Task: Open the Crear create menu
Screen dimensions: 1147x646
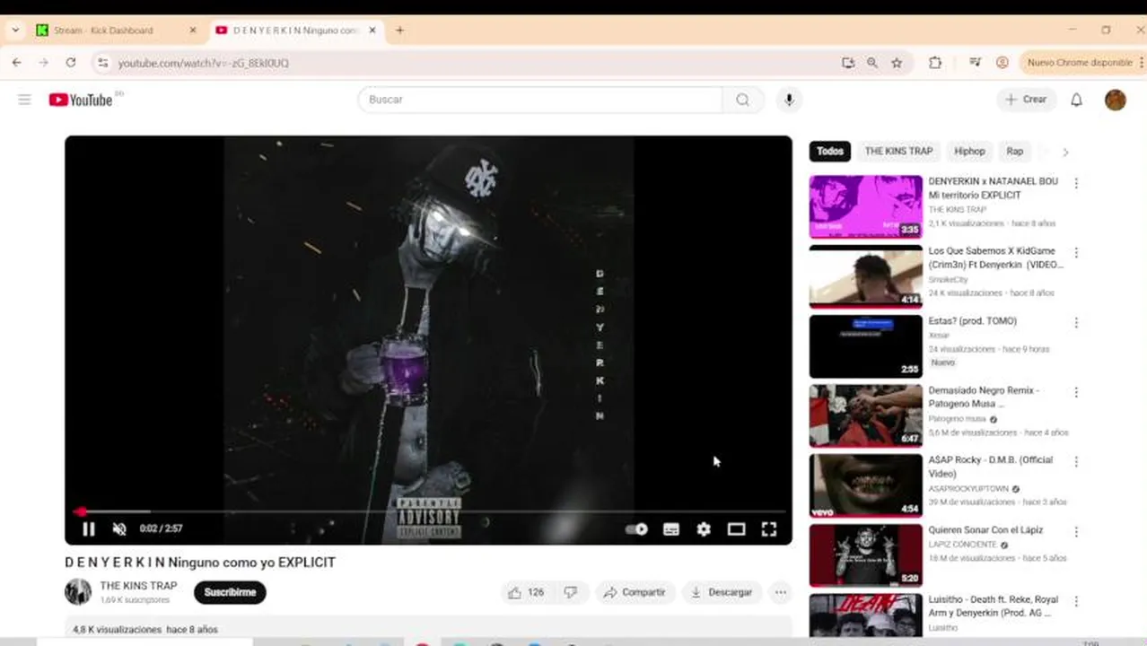Action: [1026, 100]
